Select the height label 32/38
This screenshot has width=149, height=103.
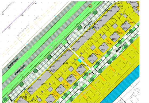[92, 60]
